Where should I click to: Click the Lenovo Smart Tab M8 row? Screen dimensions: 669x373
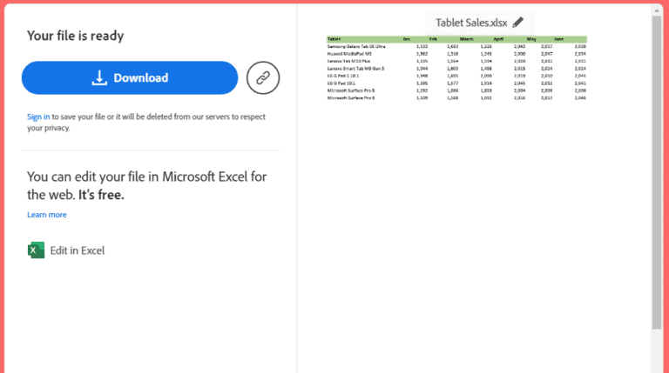click(x=456, y=69)
